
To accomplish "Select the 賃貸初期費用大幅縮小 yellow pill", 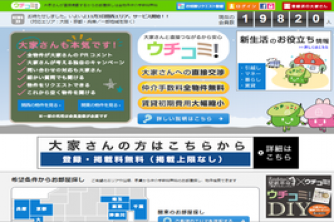I will (183, 103).
